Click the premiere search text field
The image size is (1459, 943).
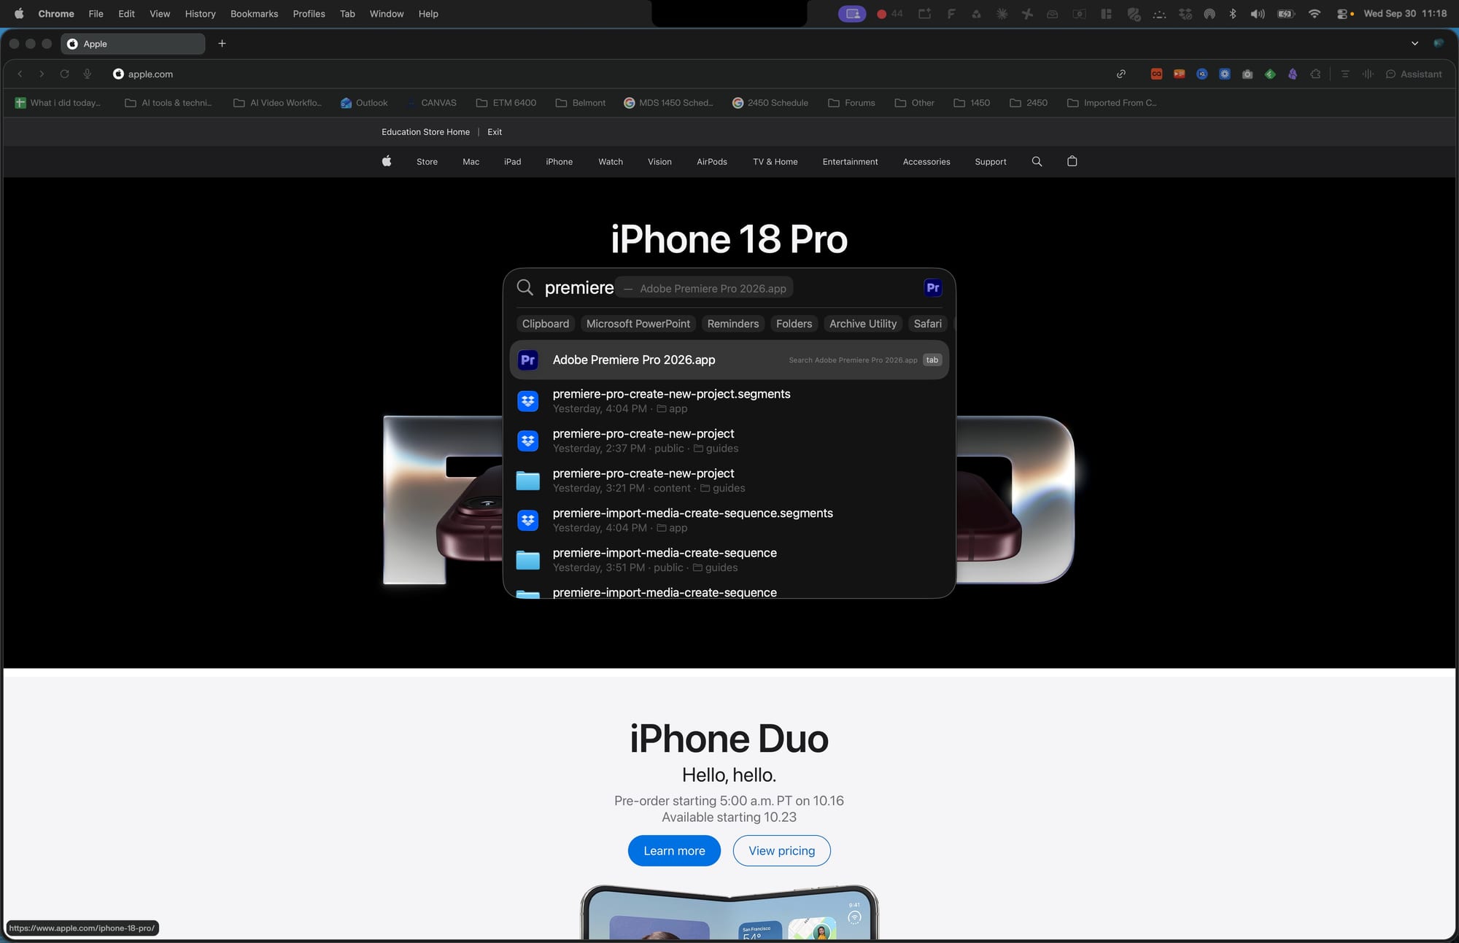[728, 287]
